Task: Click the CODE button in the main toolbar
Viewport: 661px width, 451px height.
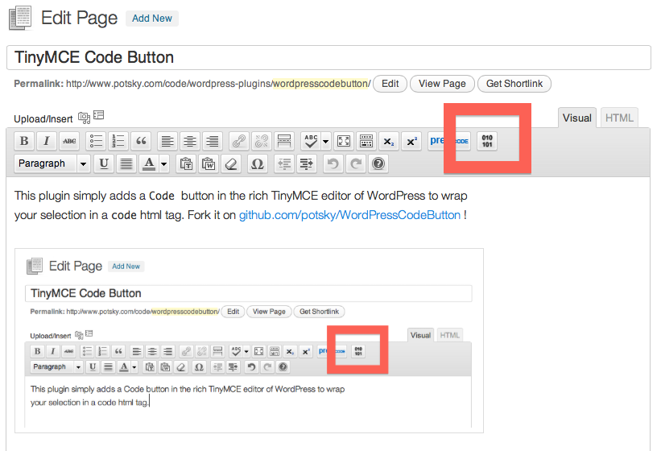Action: coord(461,141)
